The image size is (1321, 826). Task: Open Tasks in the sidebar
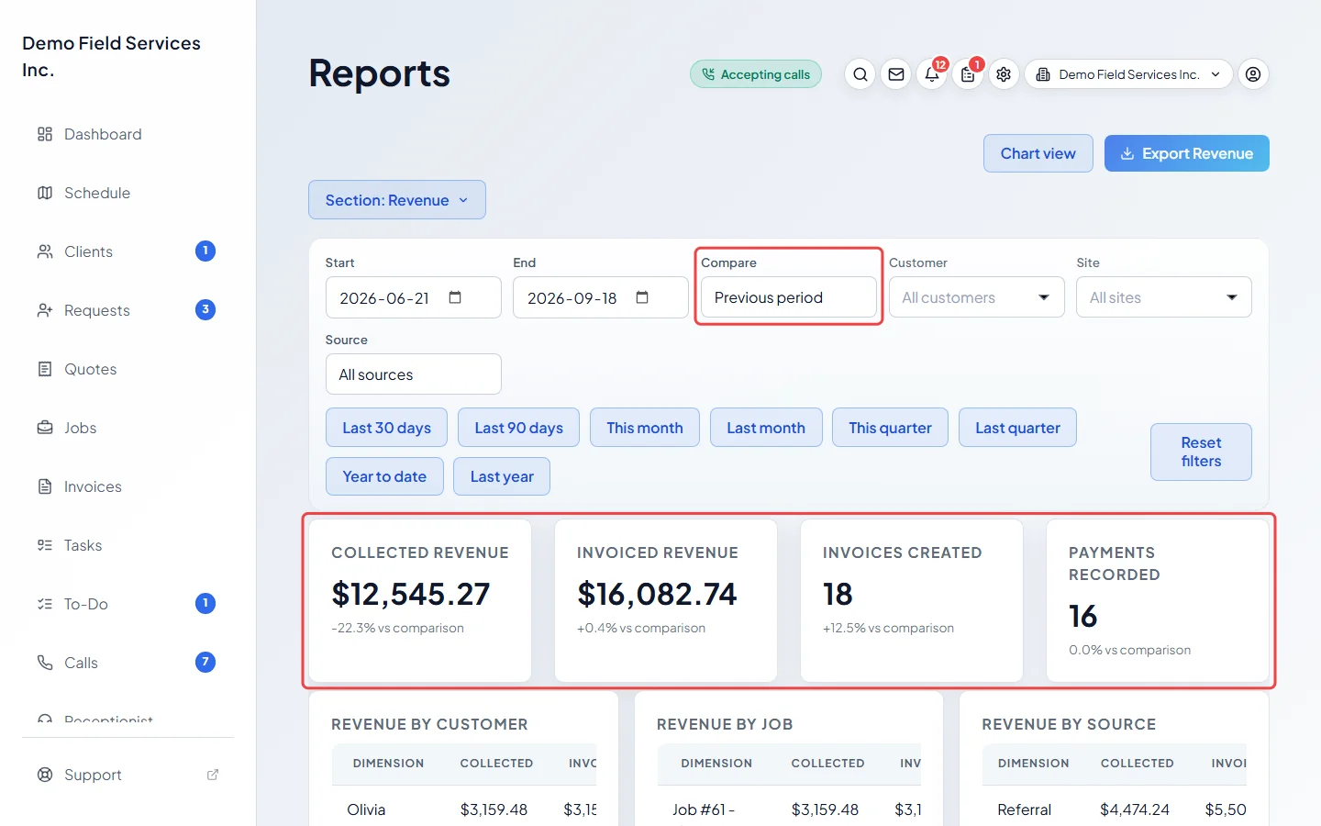pos(127,545)
